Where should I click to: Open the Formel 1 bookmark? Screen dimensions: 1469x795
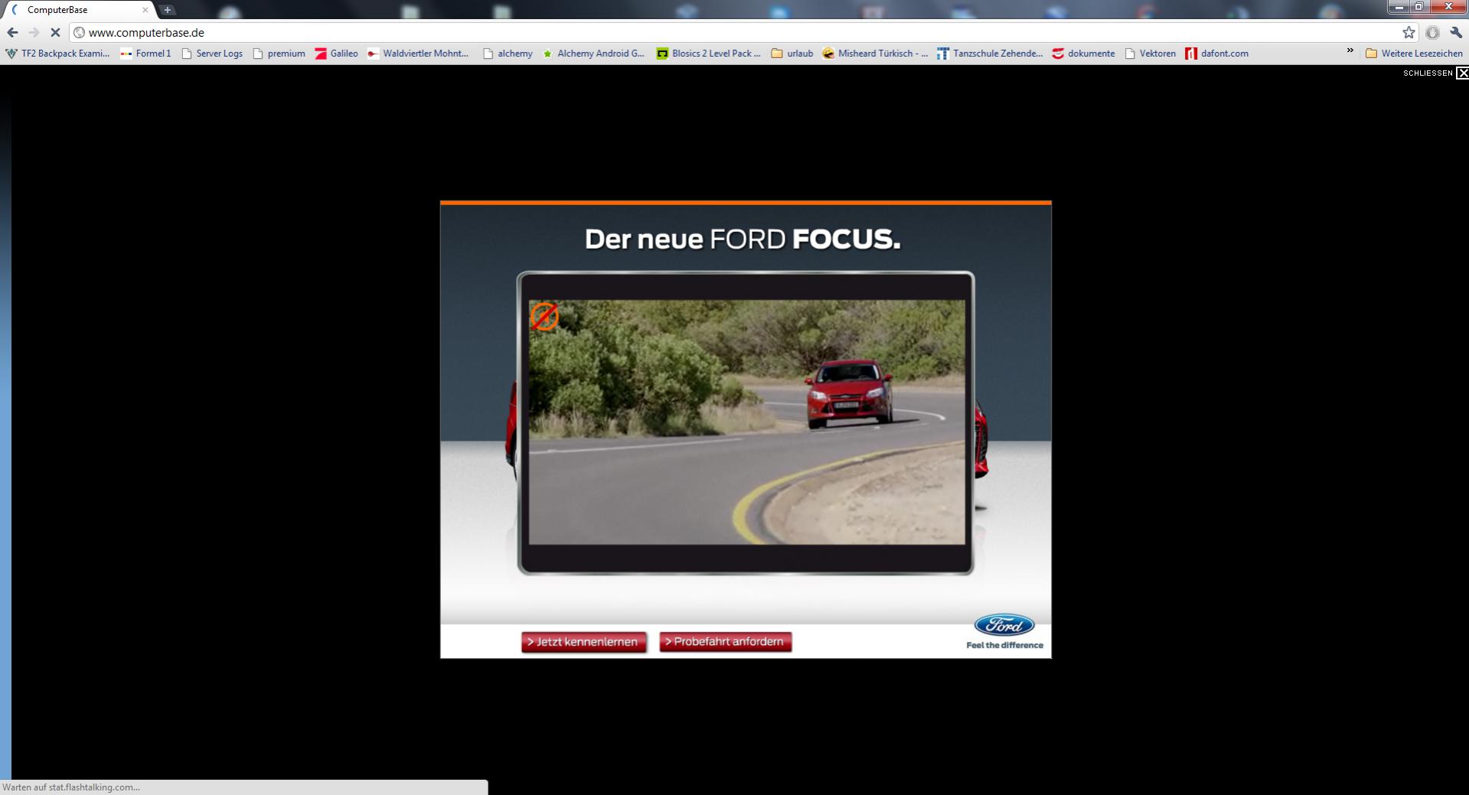click(x=145, y=54)
